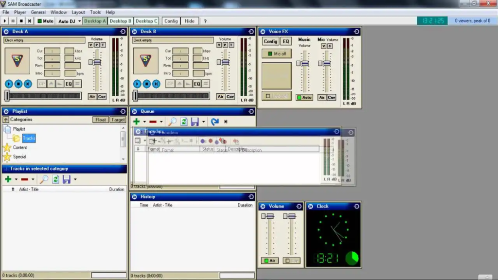This screenshot has width=498, height=280.
Task: Open the question mark help button
Action: coord(205,21)
